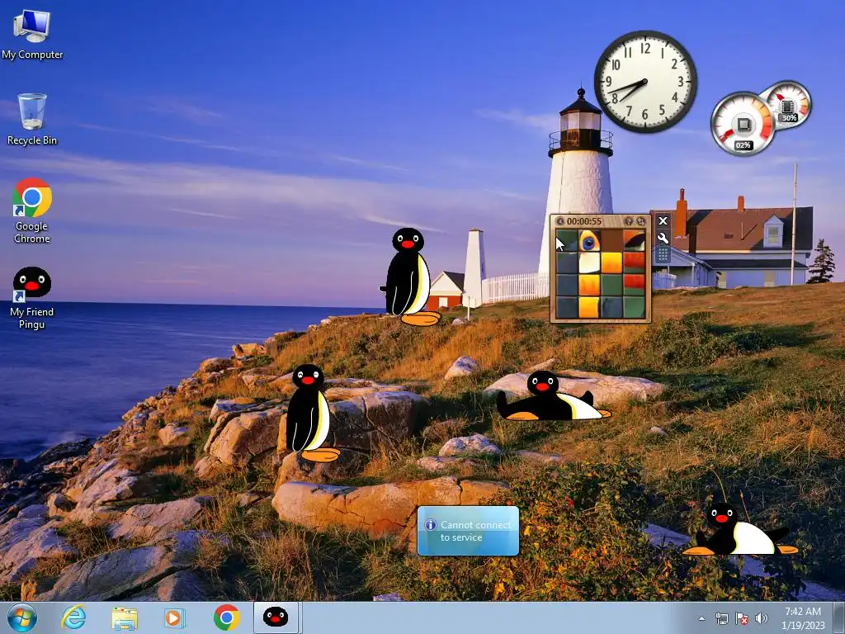Click the Pingu lying on the flat rock
The width and height of the screenshot is (845, 634).
(x=552, y=397)
